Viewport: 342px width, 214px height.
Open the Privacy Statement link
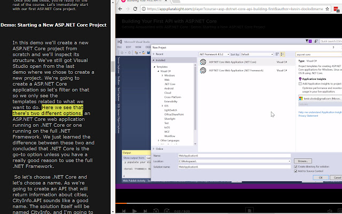click(x=308, y=116)
